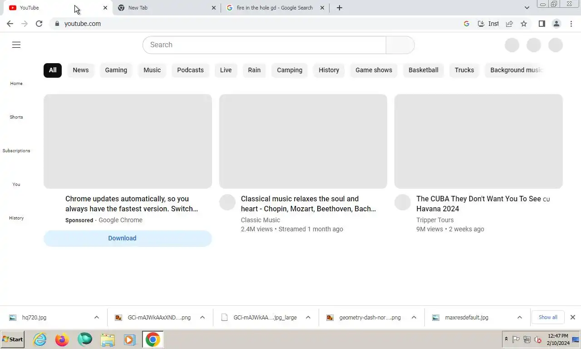Open the Chrome profile avatar

pyautogui.click(x=556, y=24)
